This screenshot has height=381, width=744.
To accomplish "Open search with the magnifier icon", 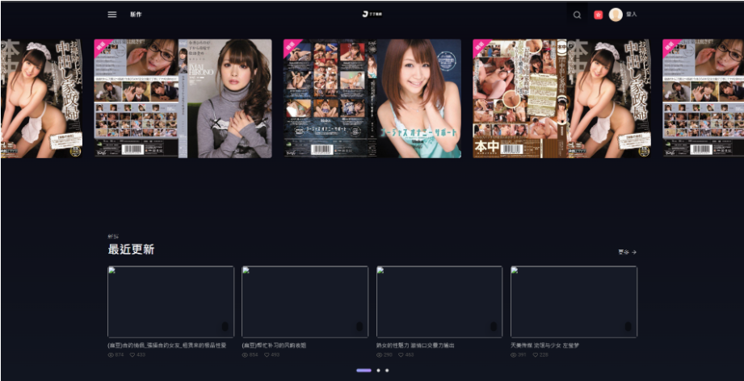I will [576, 15].
